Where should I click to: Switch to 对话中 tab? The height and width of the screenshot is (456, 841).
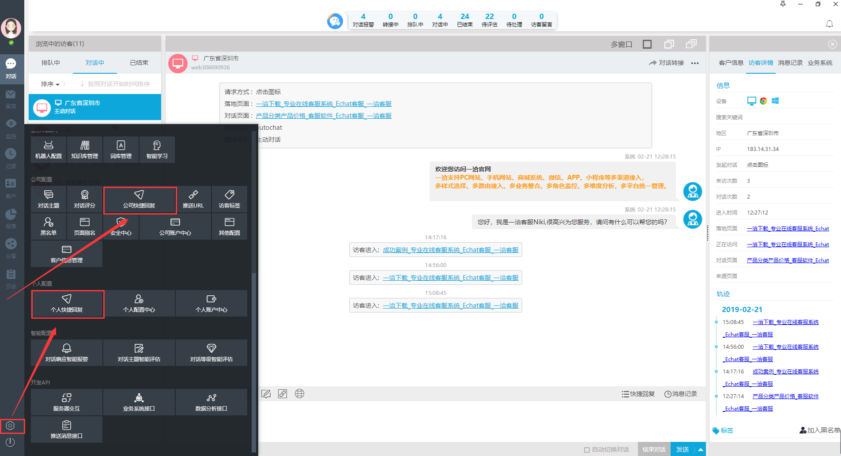[95, 63]
